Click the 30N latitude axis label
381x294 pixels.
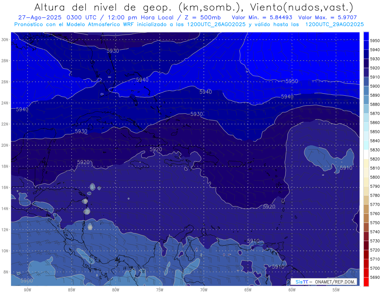(x=5, y=40)
